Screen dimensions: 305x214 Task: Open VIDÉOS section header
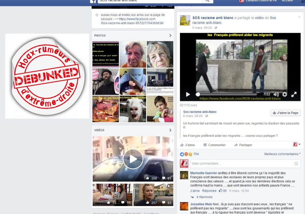[x=99, y=130]
